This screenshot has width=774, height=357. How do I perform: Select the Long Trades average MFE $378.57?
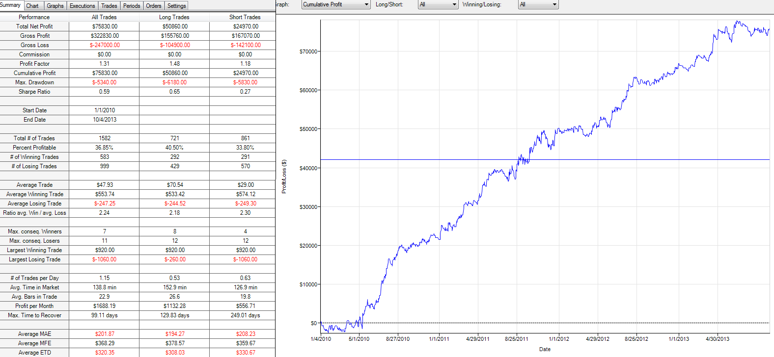tap(175, 343)
